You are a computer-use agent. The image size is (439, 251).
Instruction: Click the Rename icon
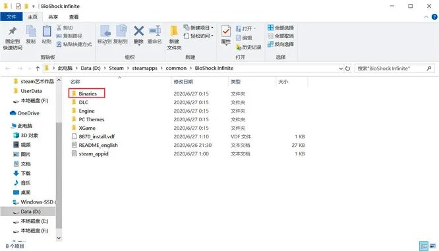[155, 31]
